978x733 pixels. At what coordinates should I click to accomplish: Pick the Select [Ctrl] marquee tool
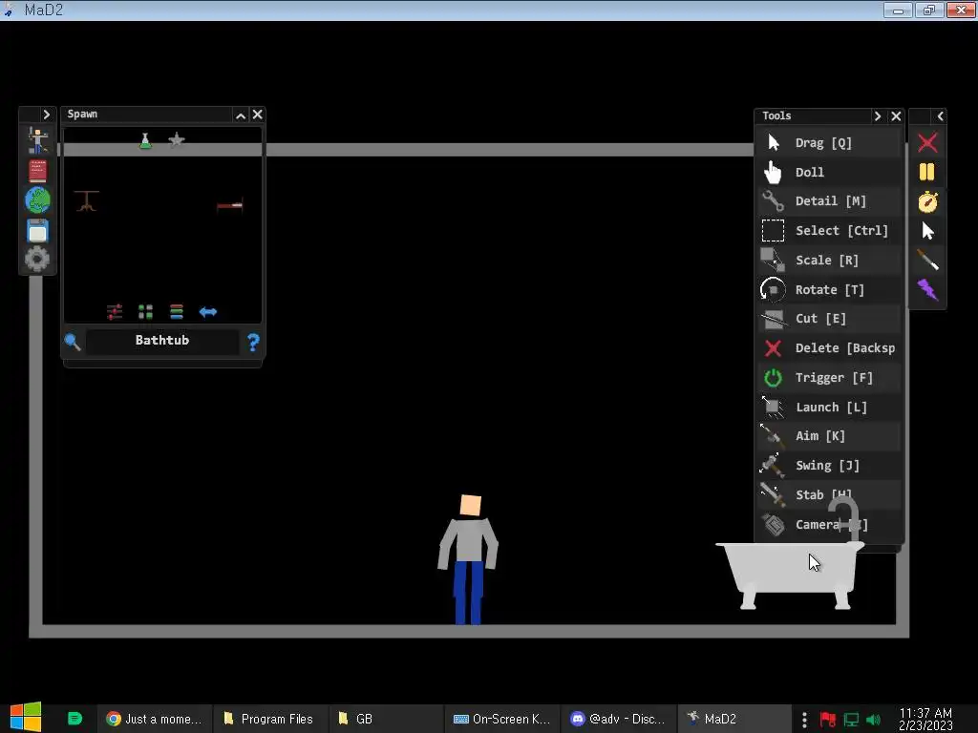(x=829, y=231)
